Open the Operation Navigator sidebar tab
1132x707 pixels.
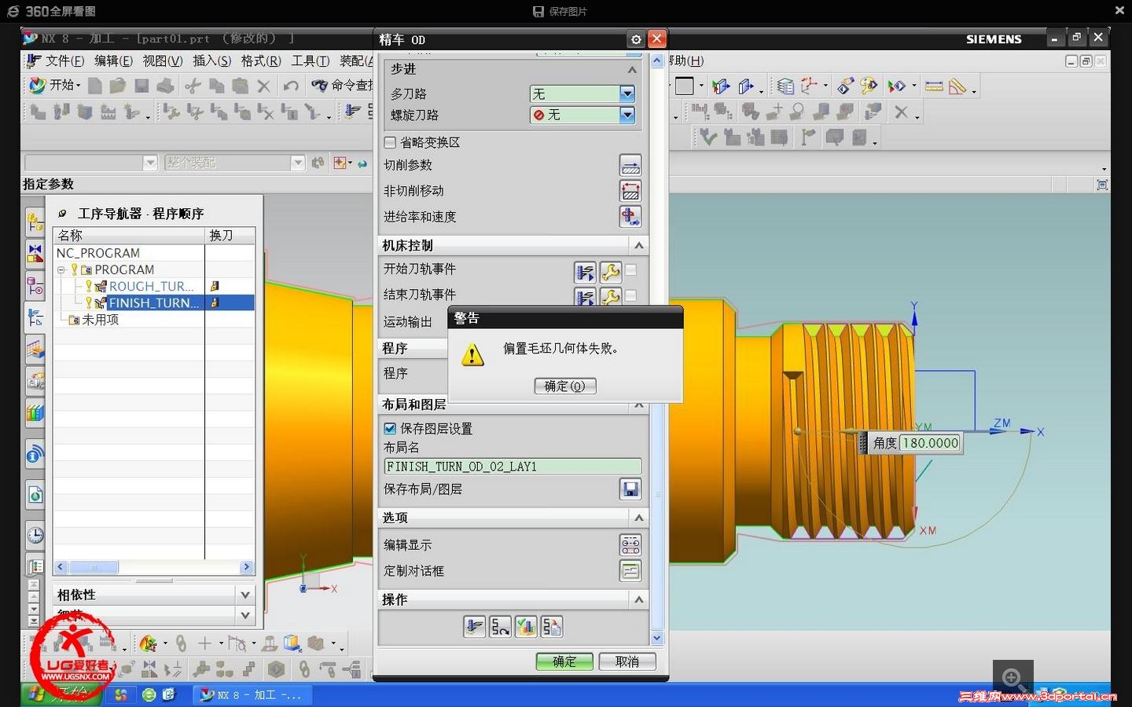pyautogui.click(x=35, y=317)
